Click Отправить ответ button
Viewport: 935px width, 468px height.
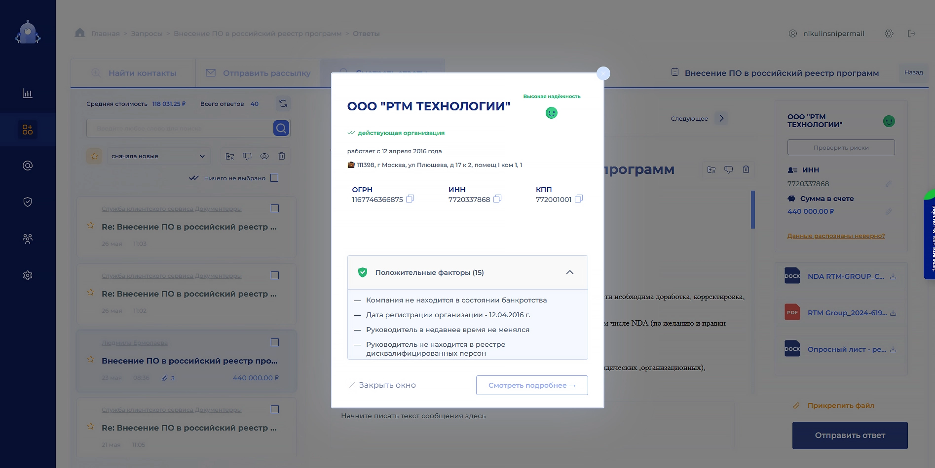pos(850,435)
